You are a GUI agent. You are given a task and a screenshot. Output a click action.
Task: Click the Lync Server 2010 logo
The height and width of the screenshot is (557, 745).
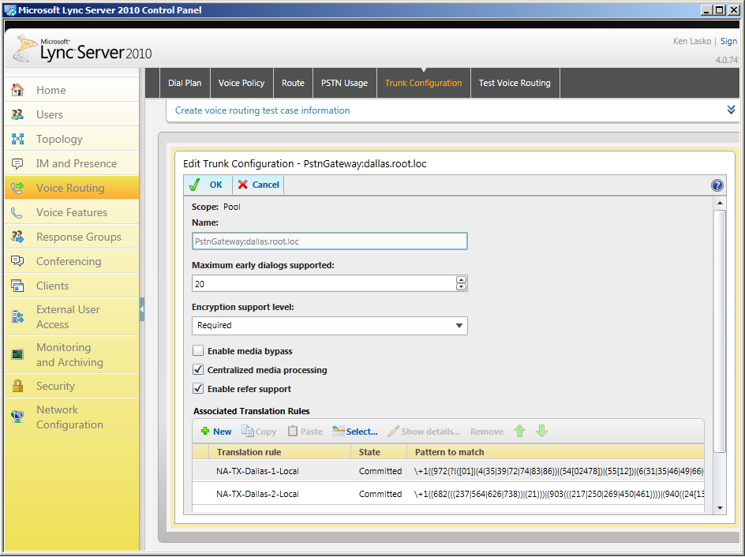point(82,50)
